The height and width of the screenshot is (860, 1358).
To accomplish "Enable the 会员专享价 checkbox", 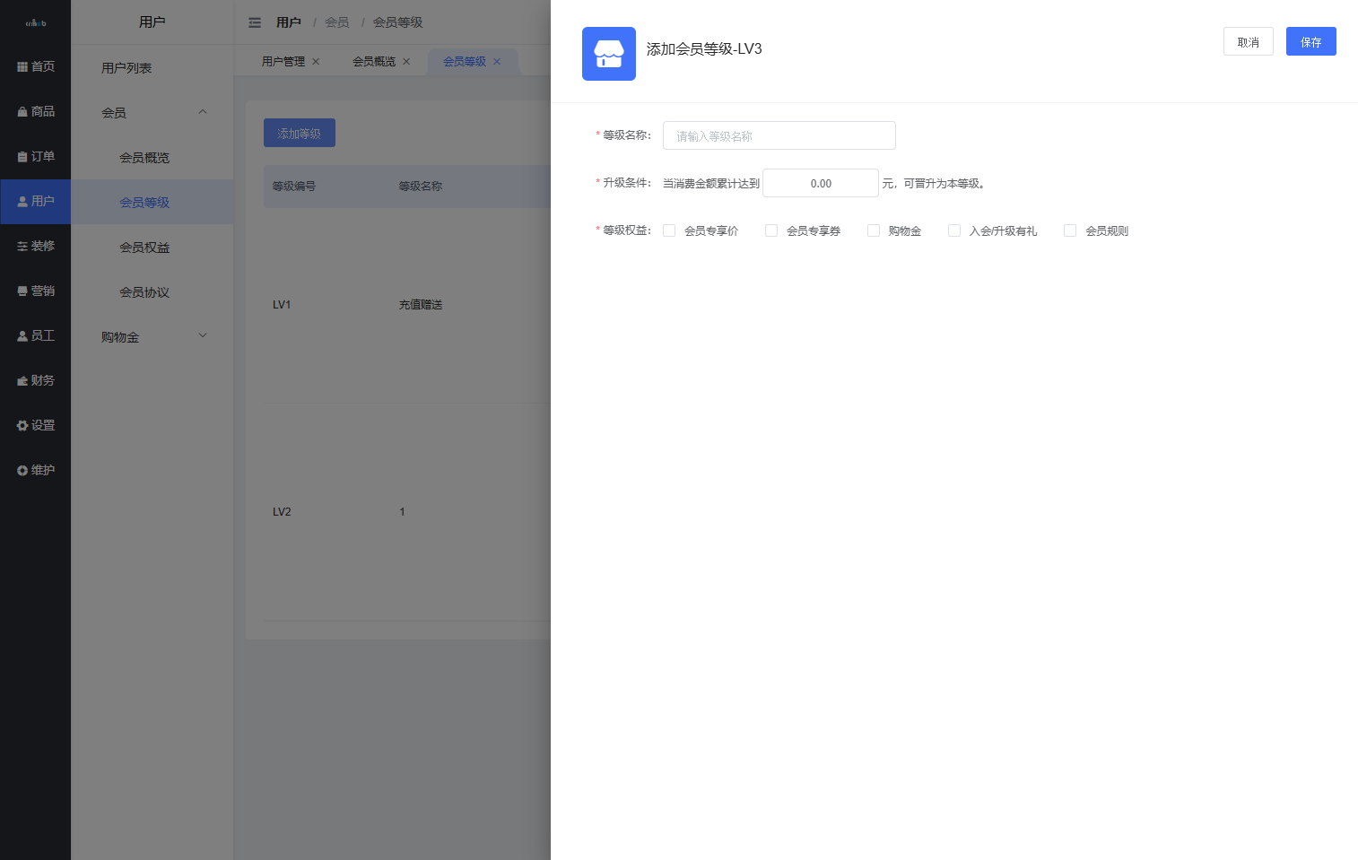I will pos(669,230).
